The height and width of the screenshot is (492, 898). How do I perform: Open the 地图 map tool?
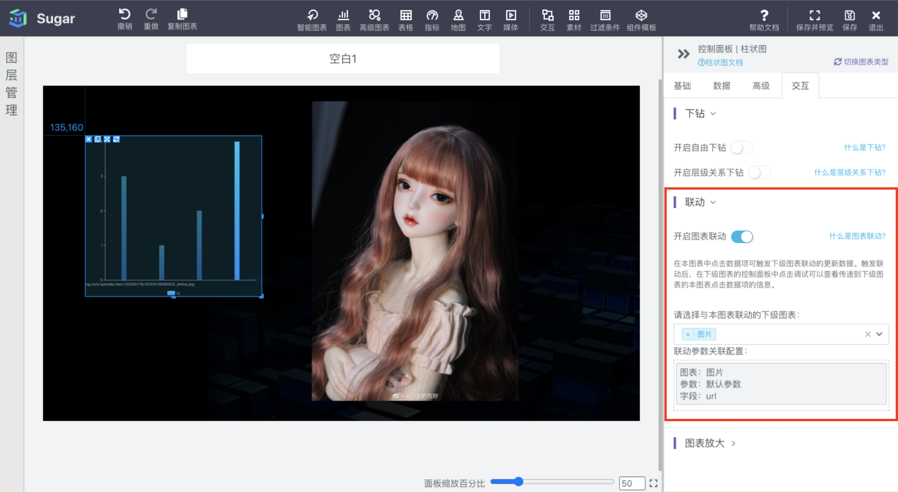point(458,20)
